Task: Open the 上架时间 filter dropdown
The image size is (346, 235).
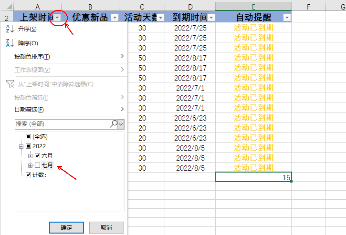Action: (57, 18)
